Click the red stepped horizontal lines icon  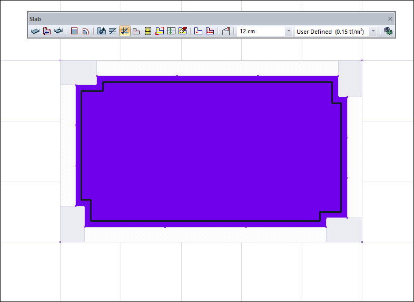136,31
